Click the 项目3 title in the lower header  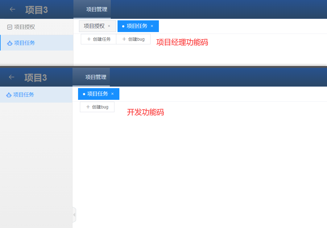(35, 78)
